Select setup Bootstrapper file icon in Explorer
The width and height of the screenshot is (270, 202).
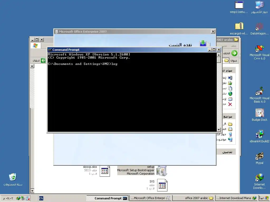click(x=162, y=171)
